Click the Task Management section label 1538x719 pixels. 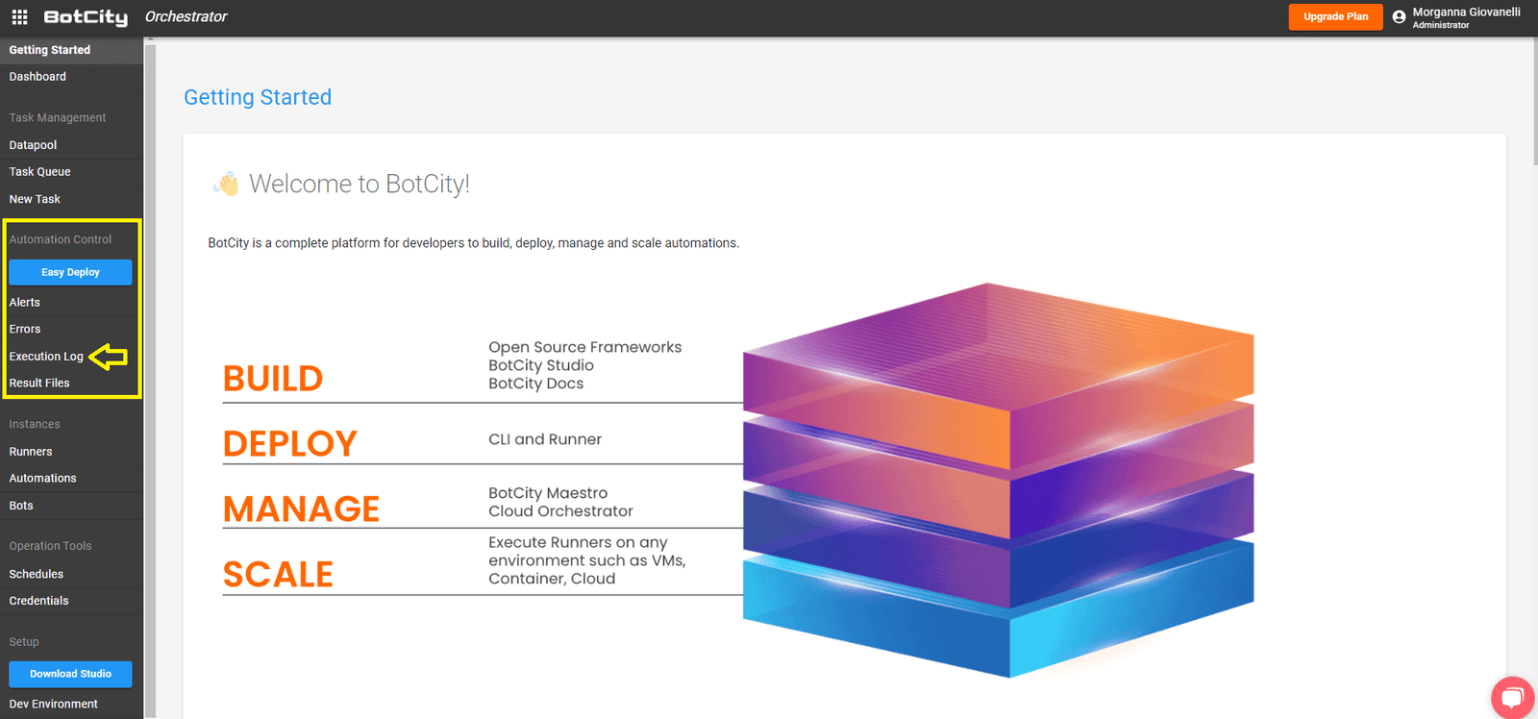pyautogui.click(x=58, y=118)
